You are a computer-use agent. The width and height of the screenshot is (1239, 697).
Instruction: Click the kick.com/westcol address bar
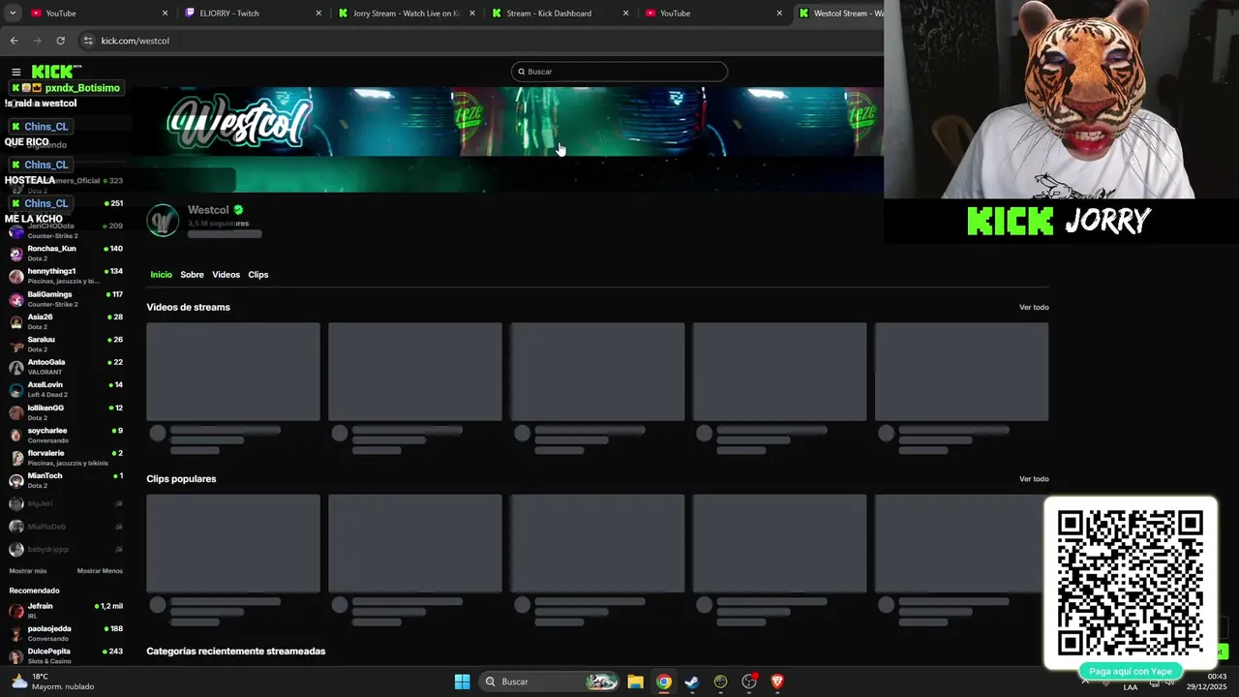474,41
